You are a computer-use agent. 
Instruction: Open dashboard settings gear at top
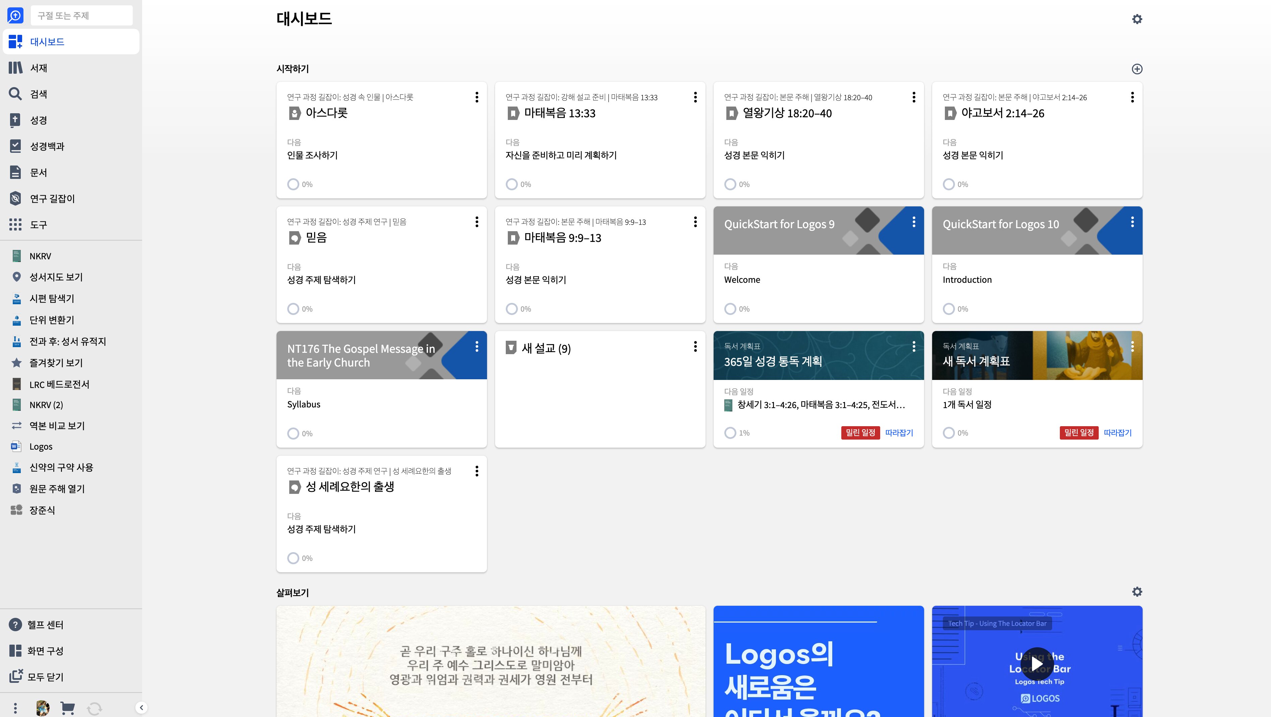tap(1137, 19)
